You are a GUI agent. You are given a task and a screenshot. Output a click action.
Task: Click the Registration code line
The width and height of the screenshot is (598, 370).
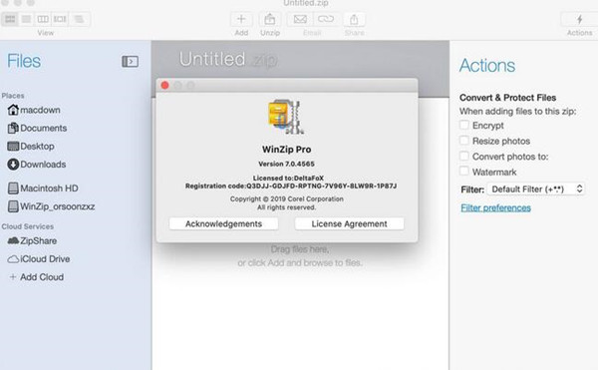[291, 186]
